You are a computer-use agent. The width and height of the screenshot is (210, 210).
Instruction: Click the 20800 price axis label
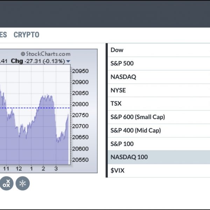(80, 104)
